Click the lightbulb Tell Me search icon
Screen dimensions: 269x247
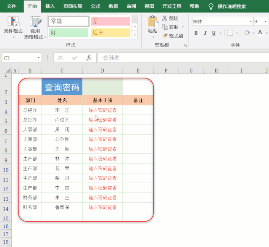211,7
